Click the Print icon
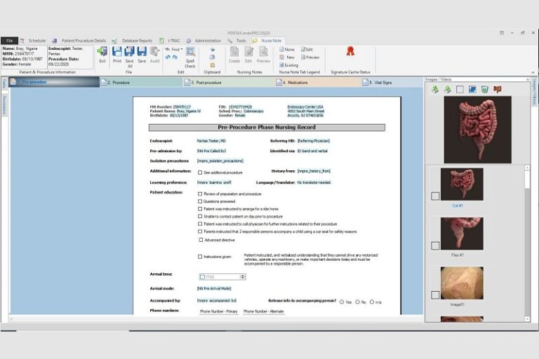The image size is (539, 359). tap(117, 53)
